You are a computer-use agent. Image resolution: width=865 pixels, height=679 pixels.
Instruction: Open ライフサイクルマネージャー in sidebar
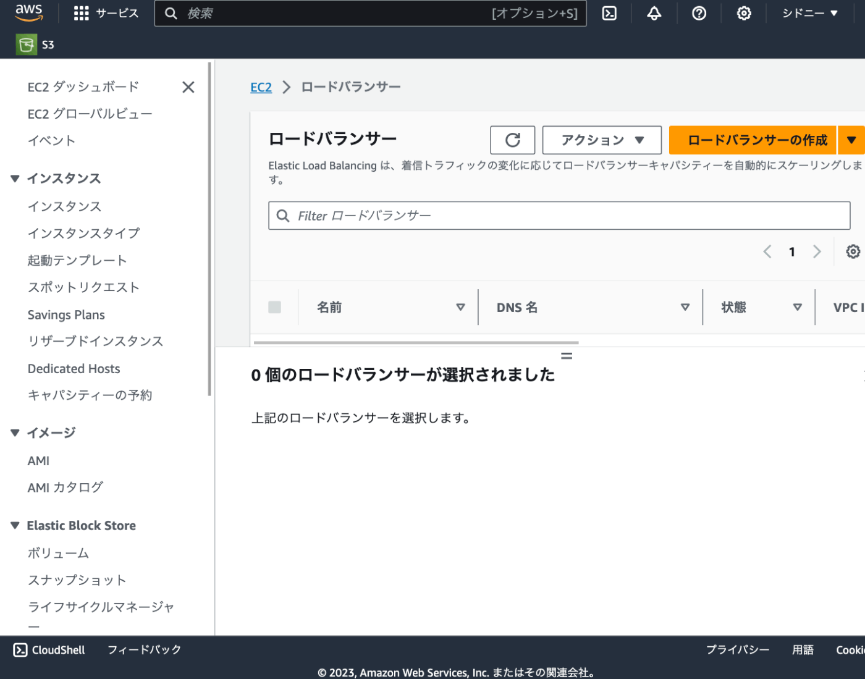101,615
